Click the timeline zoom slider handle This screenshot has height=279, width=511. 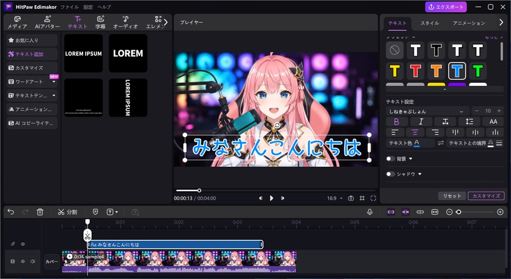pyautogui.click(x=459, y=212)
